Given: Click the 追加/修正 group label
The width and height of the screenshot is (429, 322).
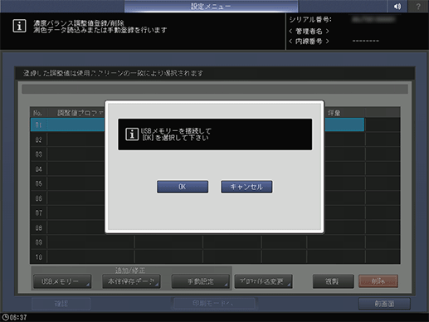Looking at the screenshot, I should (130, 271).
